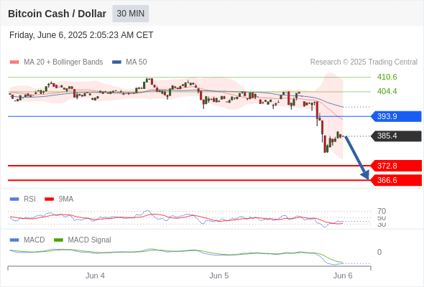Click the 372.8 red support label
424x287 pixels.
pyautogui.click(x=396, y=166)
